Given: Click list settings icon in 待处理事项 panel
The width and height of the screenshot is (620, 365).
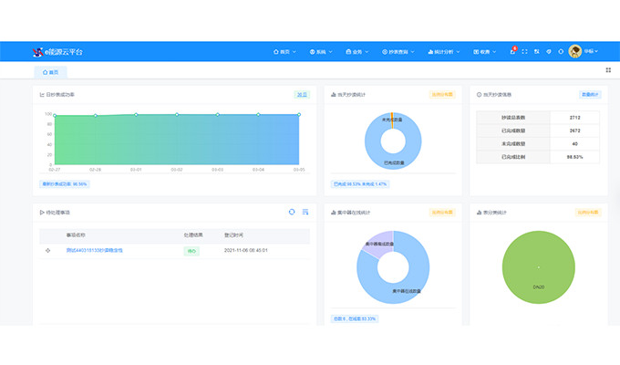Looking at the screenshot, I should tap(305, 212).
